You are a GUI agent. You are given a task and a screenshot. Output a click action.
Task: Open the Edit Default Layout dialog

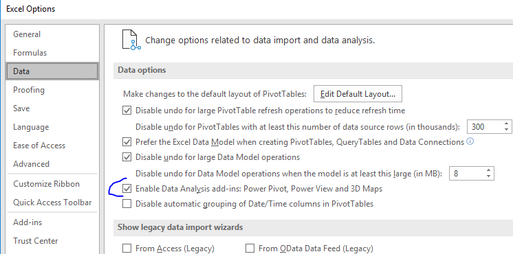tap(358, 94)
